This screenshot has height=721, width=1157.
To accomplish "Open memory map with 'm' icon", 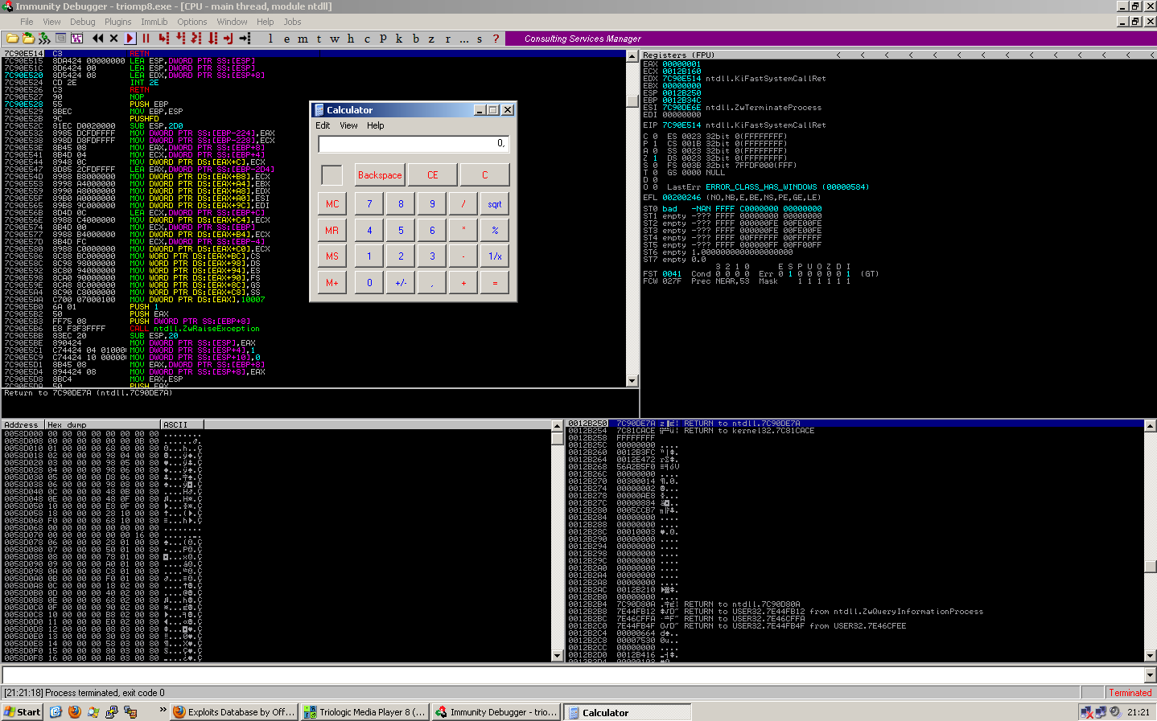I will tap(303, 39).
